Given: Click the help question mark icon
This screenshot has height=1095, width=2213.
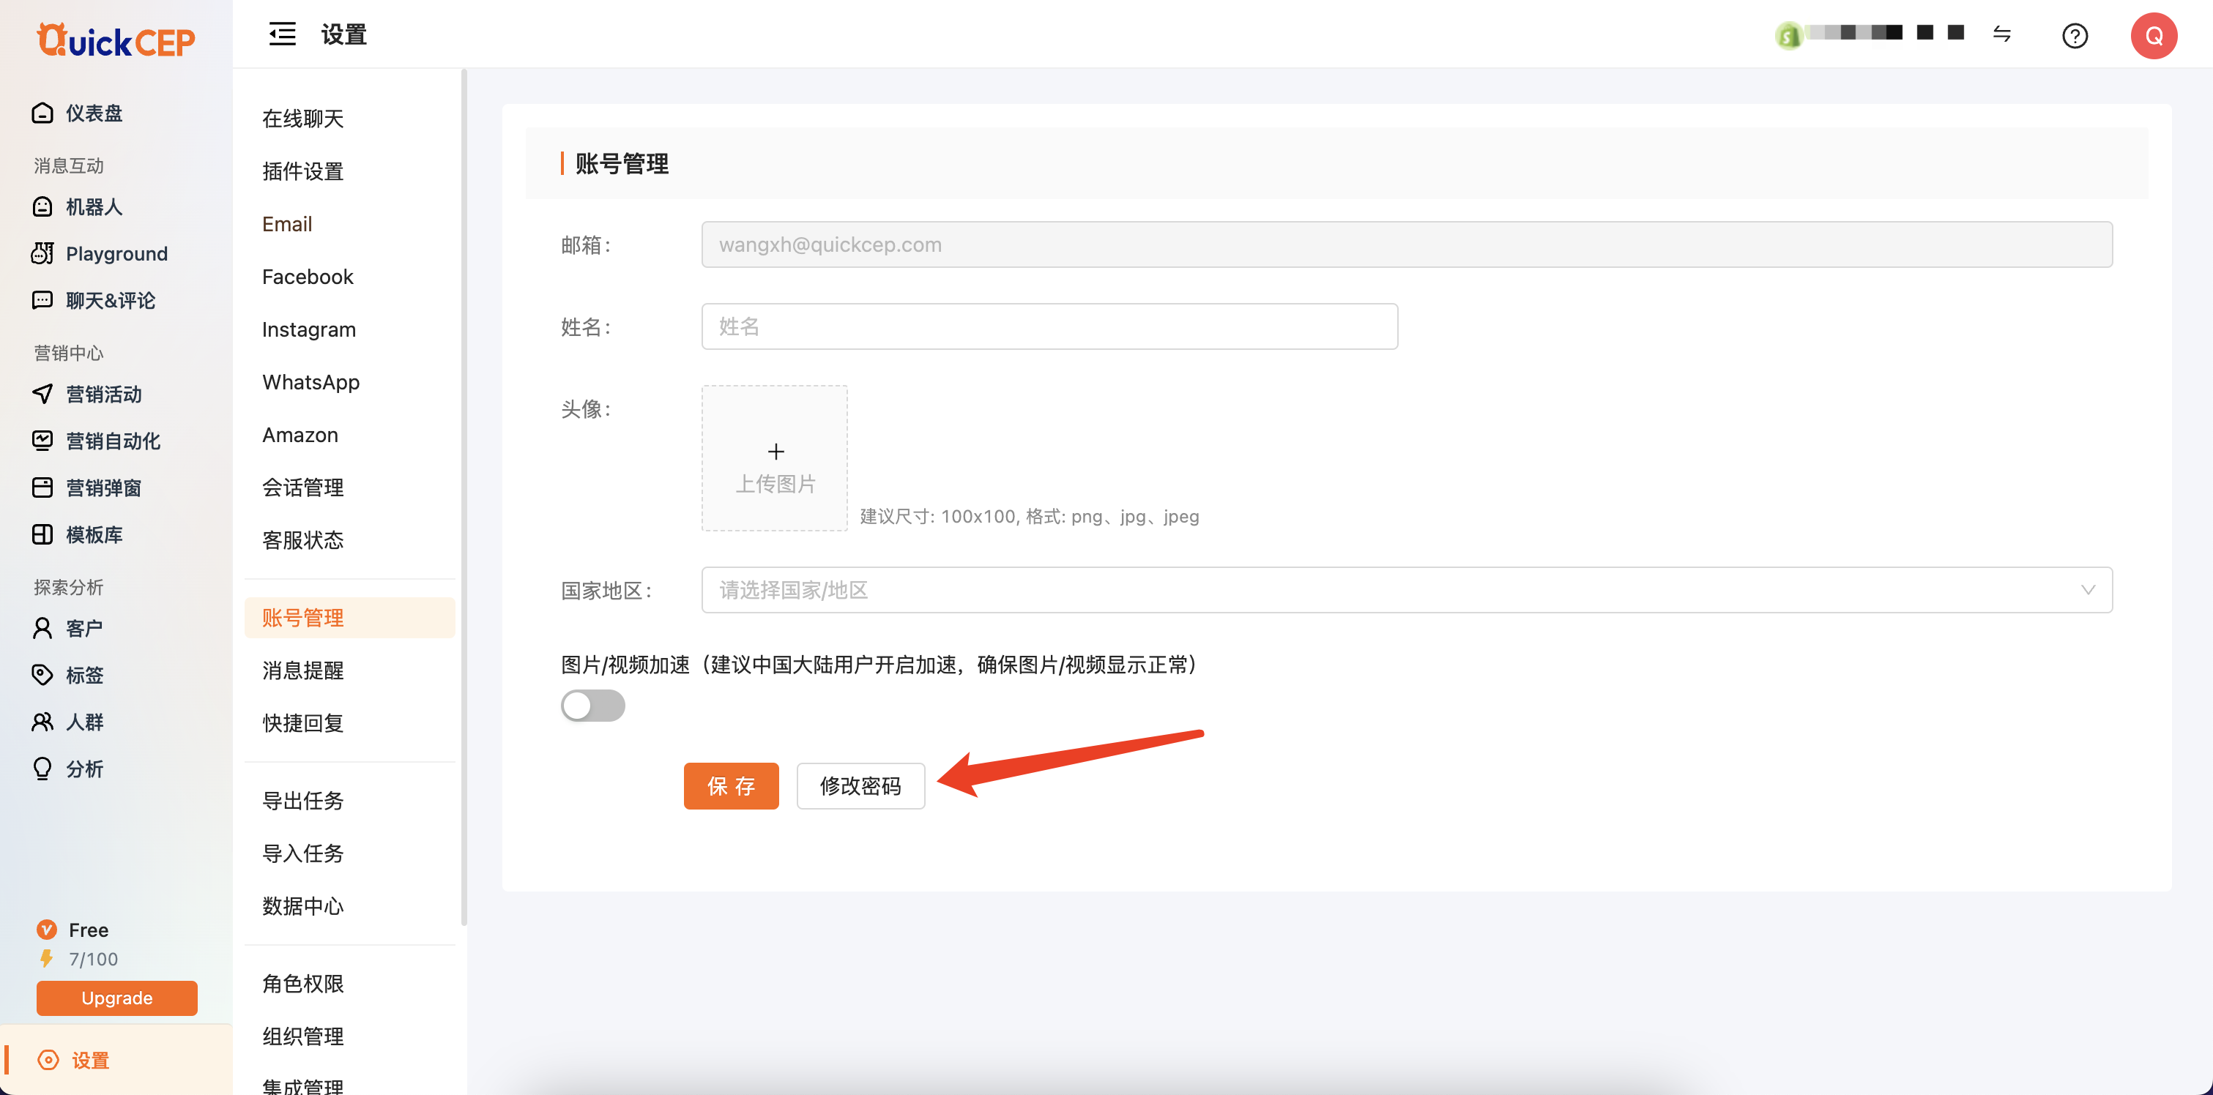Looking at the screenshot, I should tap(2074, 35).
